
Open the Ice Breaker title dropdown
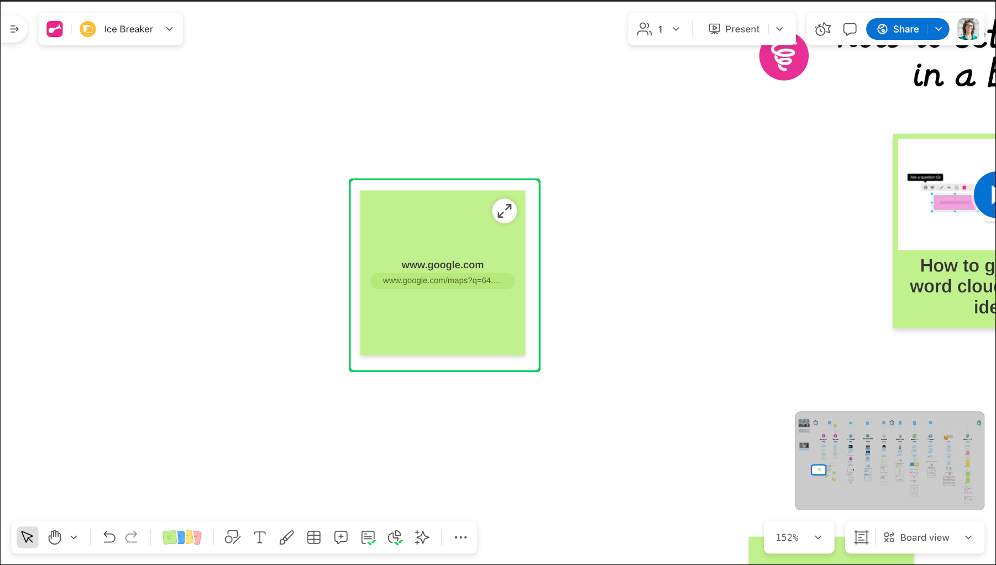pos(169,29)
